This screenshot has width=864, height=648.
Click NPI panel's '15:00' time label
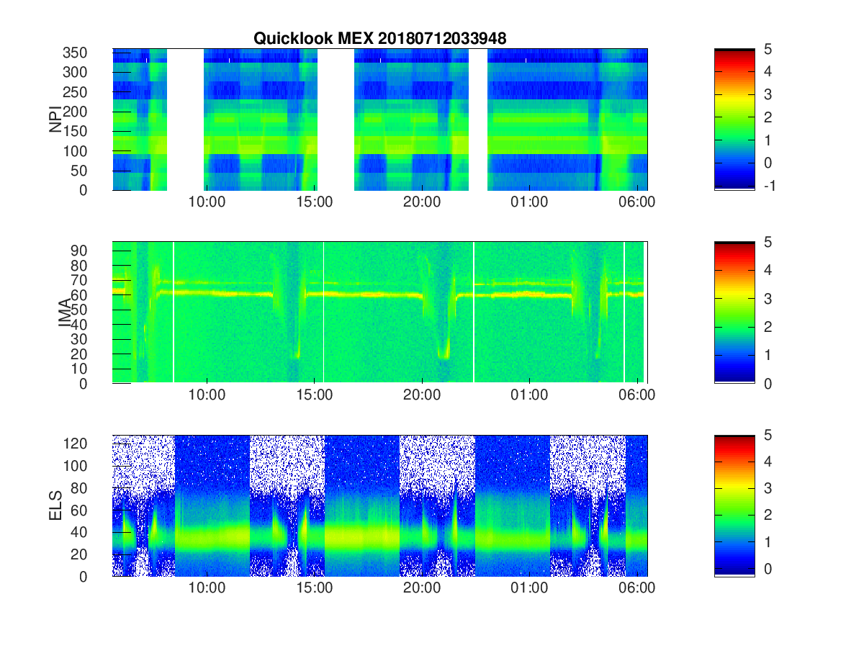point(315,202)
